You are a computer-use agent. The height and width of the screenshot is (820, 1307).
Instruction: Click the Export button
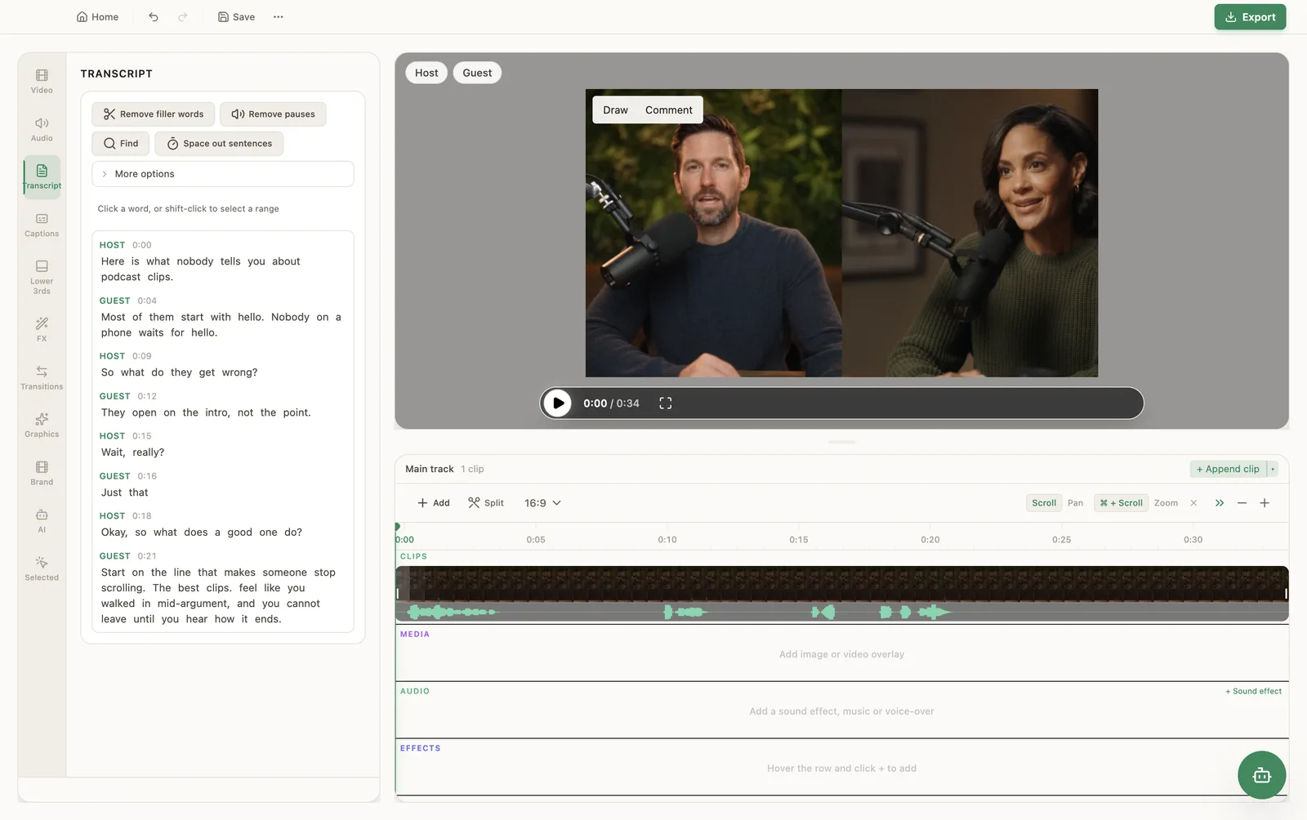(x=1250, y=17)
